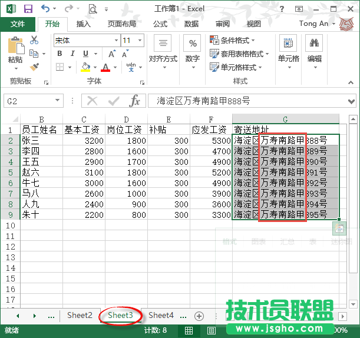Expand the Name Box G2 dropdown
This screenshot has height=338, width=360.
click(57, 101)
